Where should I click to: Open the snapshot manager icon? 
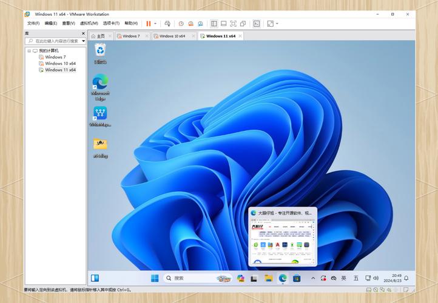point(201,24)
